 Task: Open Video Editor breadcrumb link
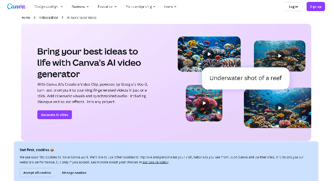point(48,18)
